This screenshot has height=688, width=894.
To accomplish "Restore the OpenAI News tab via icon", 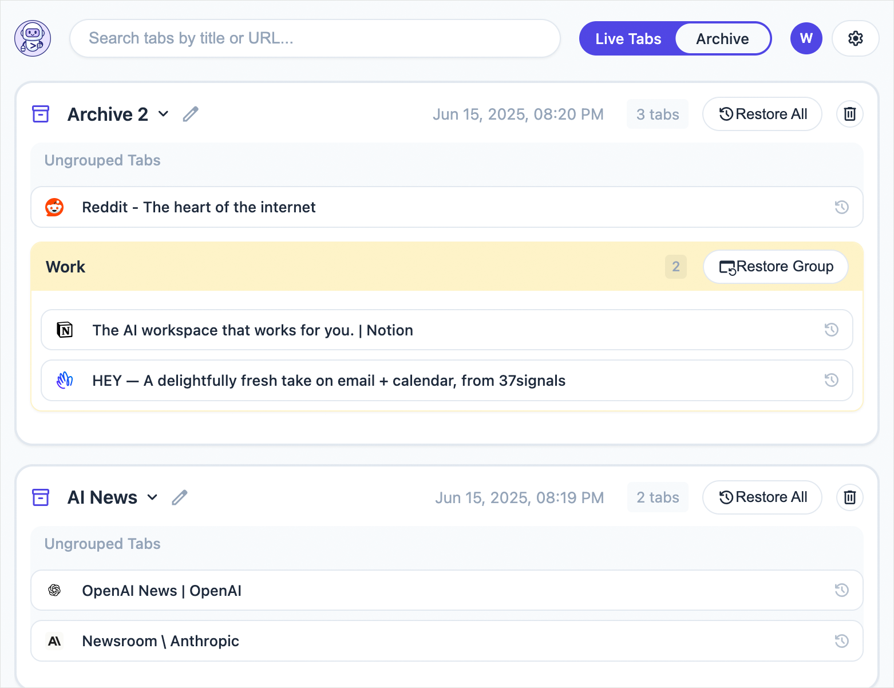I will point(841,590).
